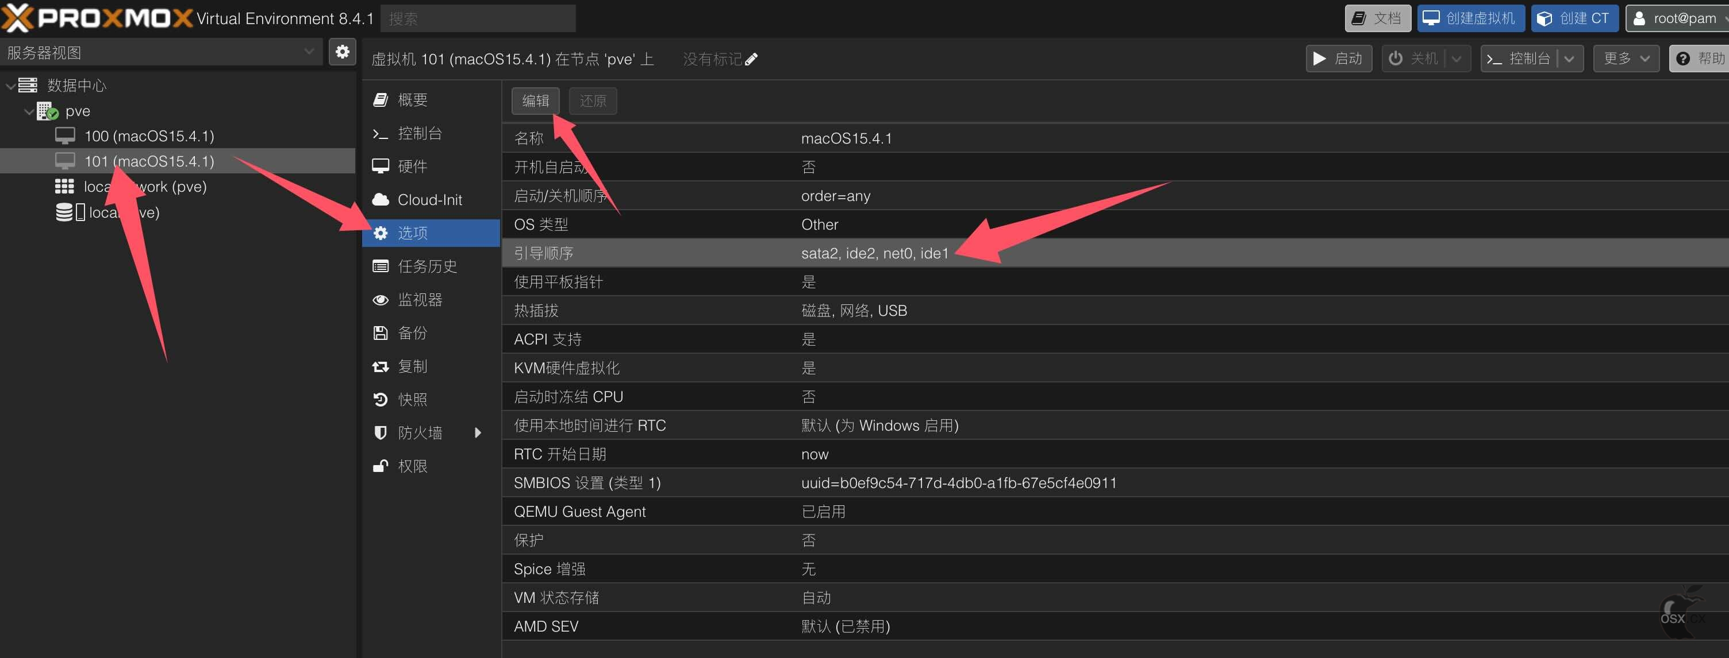Screen dimensions: 1729x658
Task: Click the help question mark icon
Action: (1684, 59)
